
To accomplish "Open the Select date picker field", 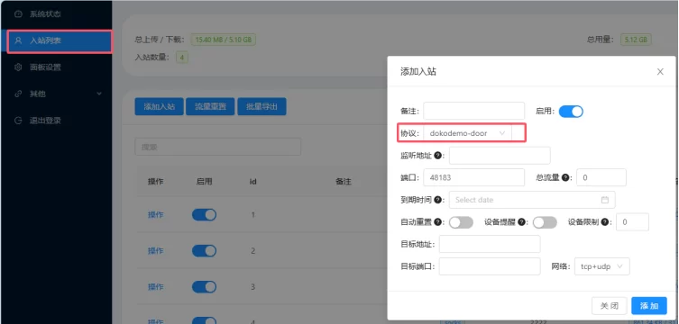I will pyautogui.click(x=532, y=200).
